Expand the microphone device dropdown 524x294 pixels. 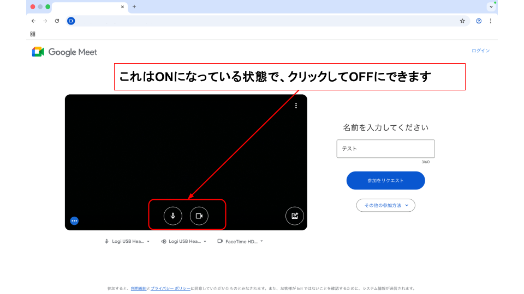point(127,241)
